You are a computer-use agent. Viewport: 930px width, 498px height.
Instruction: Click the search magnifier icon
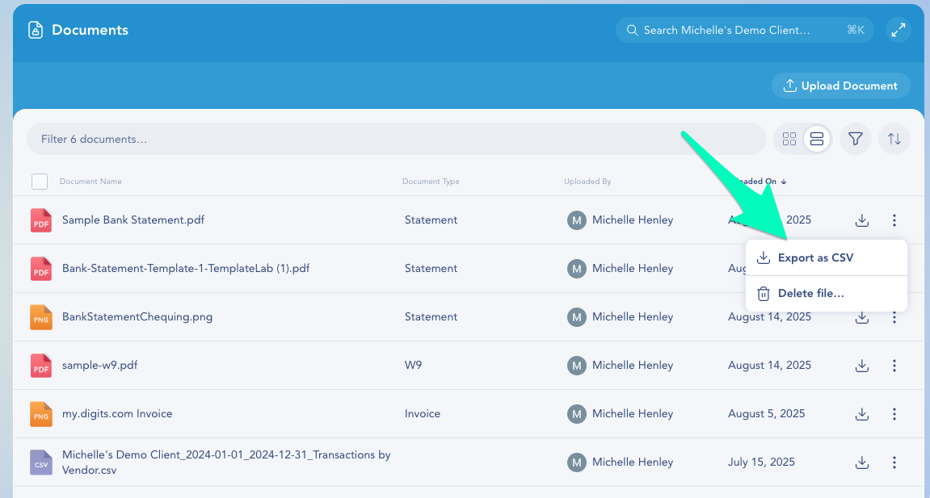(633, 30)
